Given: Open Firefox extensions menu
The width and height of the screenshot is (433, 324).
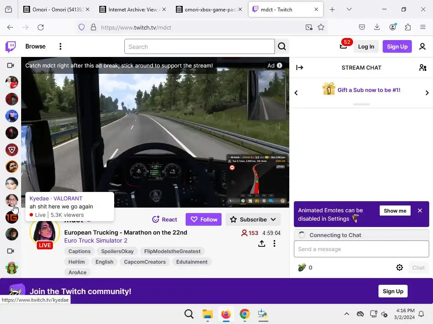Looking at the screenshot, I should pos(407,27).
